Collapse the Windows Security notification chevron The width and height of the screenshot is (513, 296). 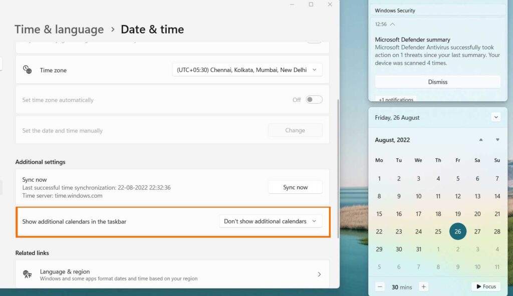(x=392, y=24)
